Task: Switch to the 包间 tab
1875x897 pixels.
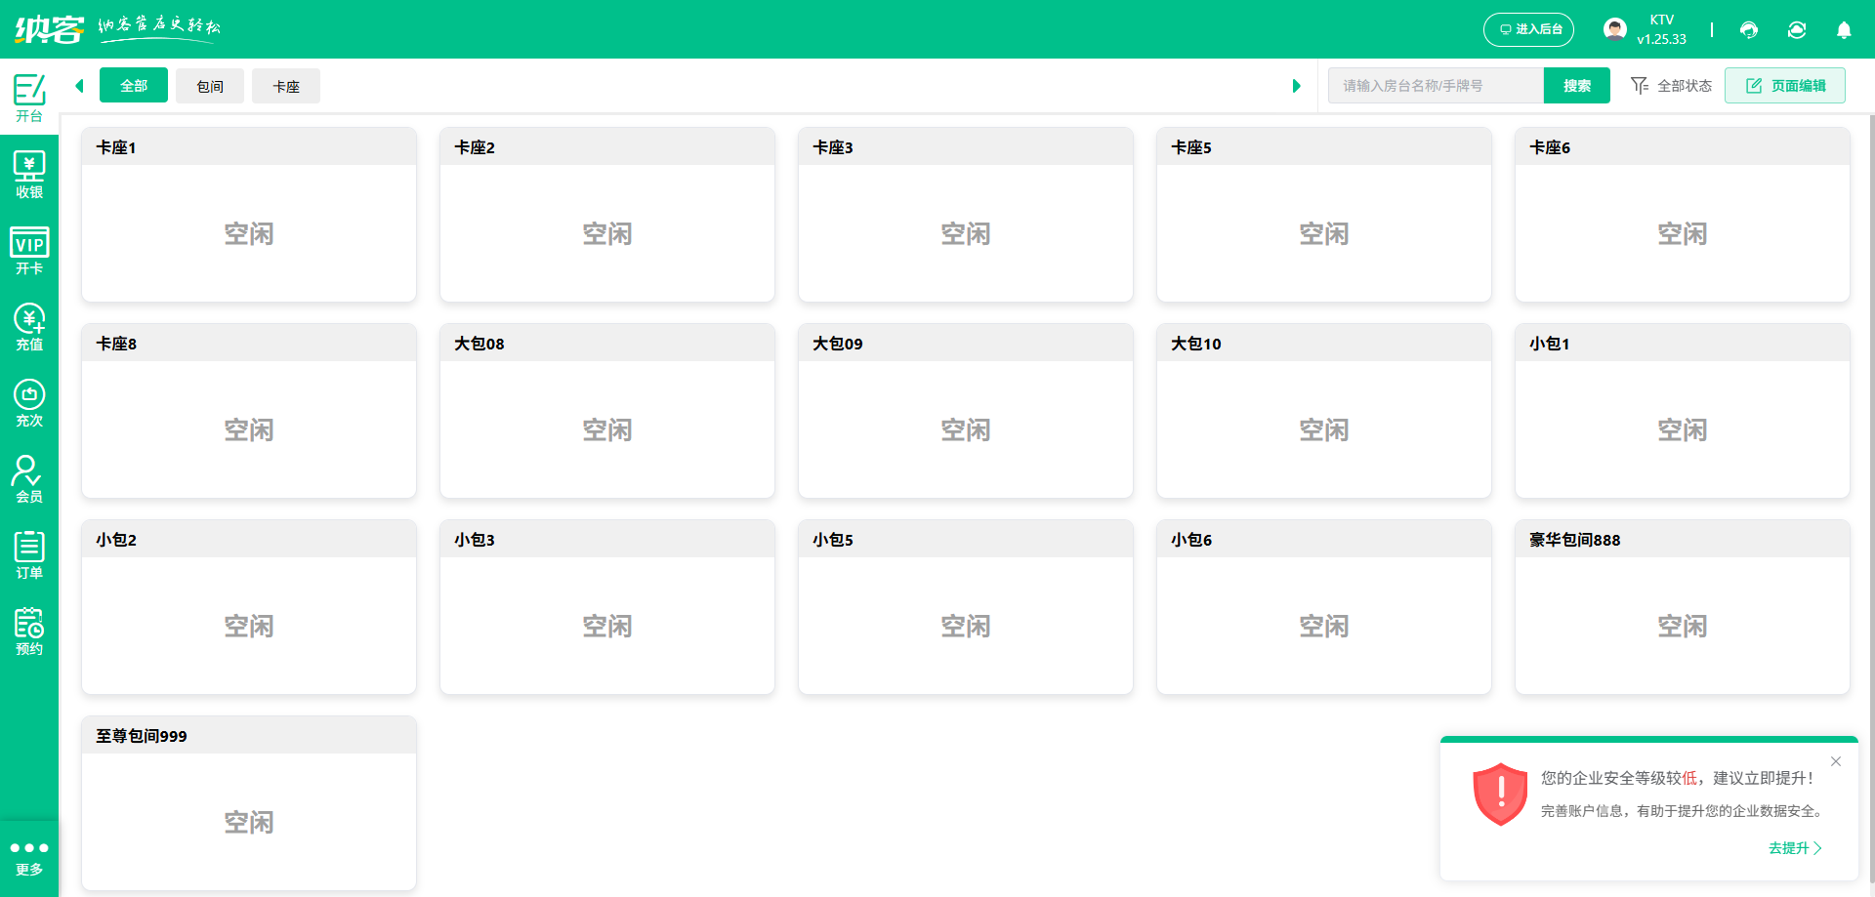Action: [210, 86]
